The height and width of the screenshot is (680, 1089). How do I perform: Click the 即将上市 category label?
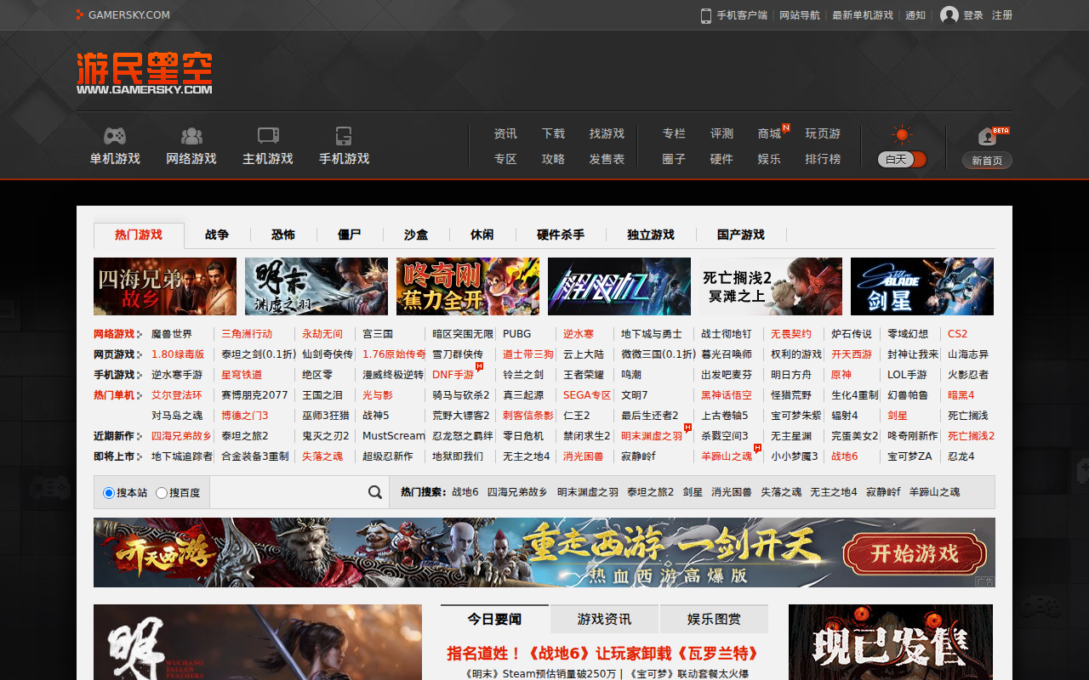[114, 456]
